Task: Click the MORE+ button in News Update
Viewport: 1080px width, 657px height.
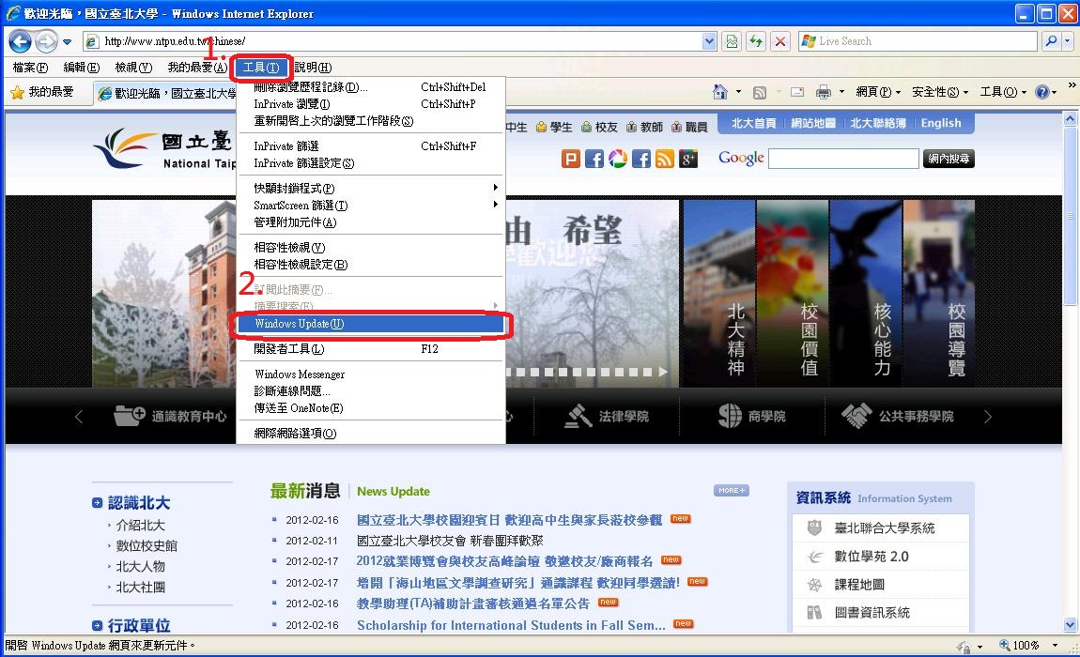Action: [x=732, y=490]
